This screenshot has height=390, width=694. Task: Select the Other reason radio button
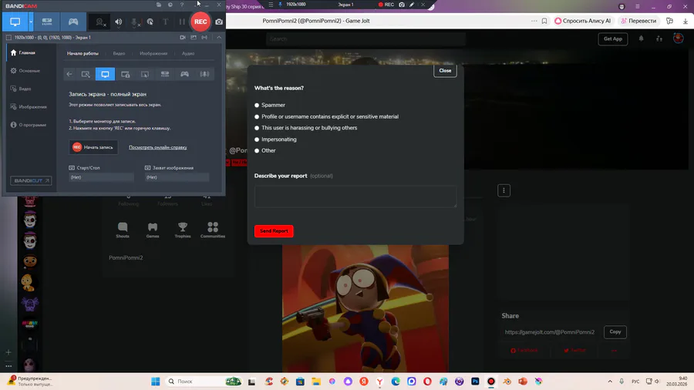257,151
